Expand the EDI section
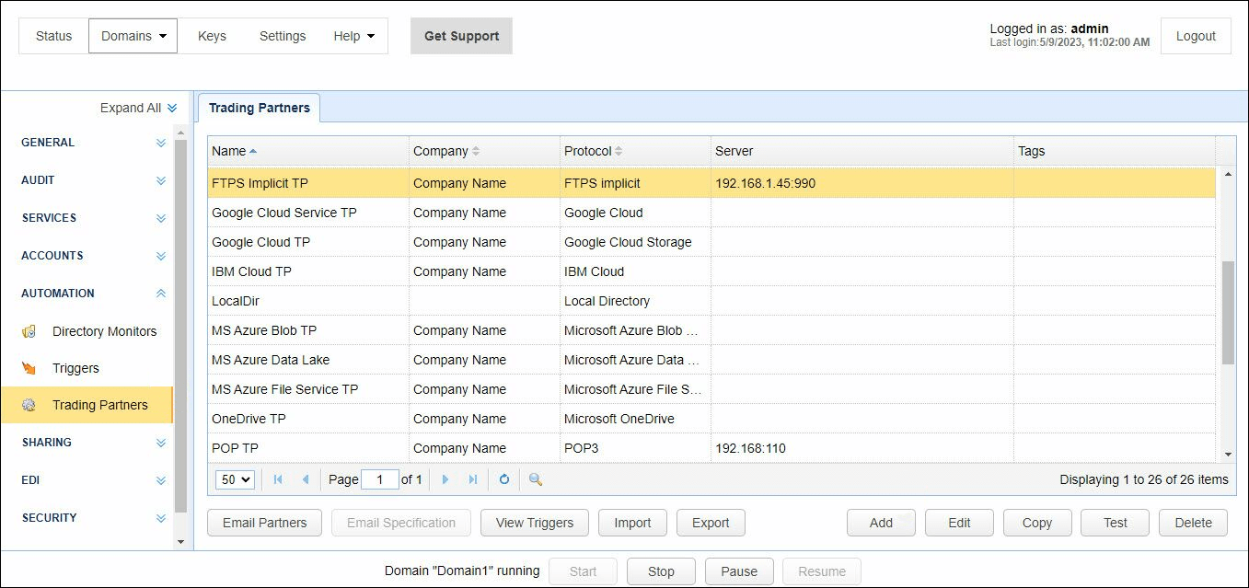1249x588 pixels. pos(161,480)
